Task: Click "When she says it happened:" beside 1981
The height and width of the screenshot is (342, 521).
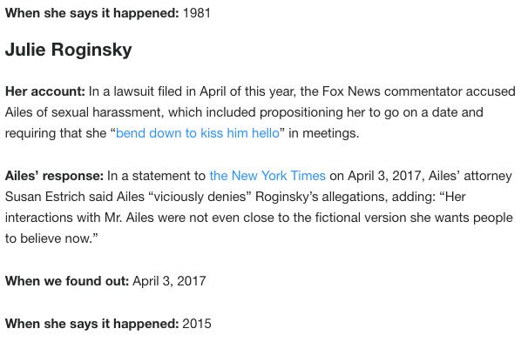Action: tap(92, 13)
